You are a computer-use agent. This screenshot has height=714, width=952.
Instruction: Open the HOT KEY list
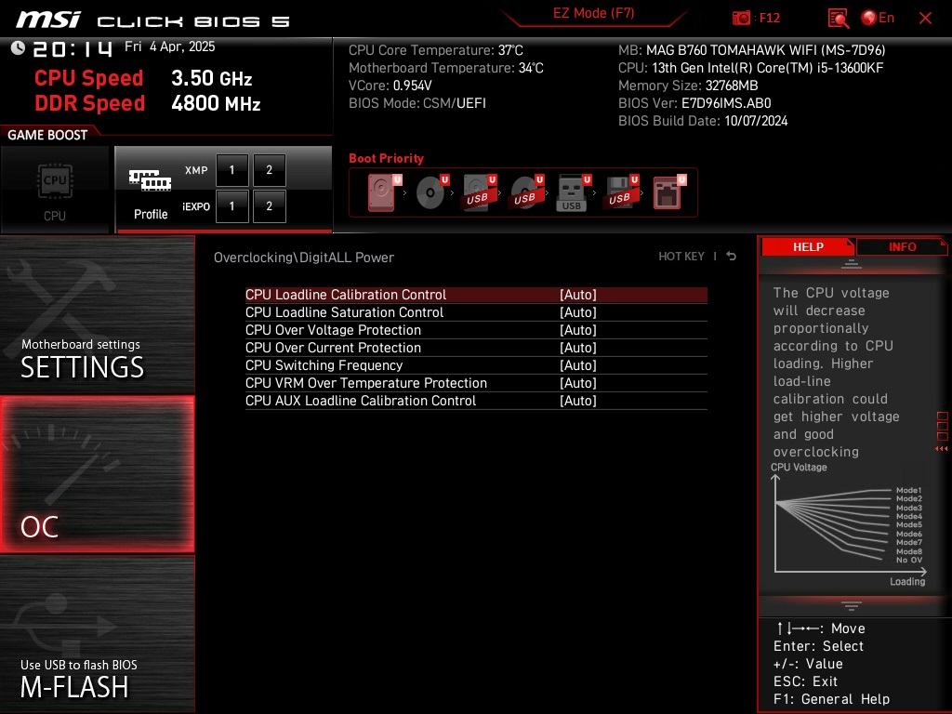[x=681, y=257]
